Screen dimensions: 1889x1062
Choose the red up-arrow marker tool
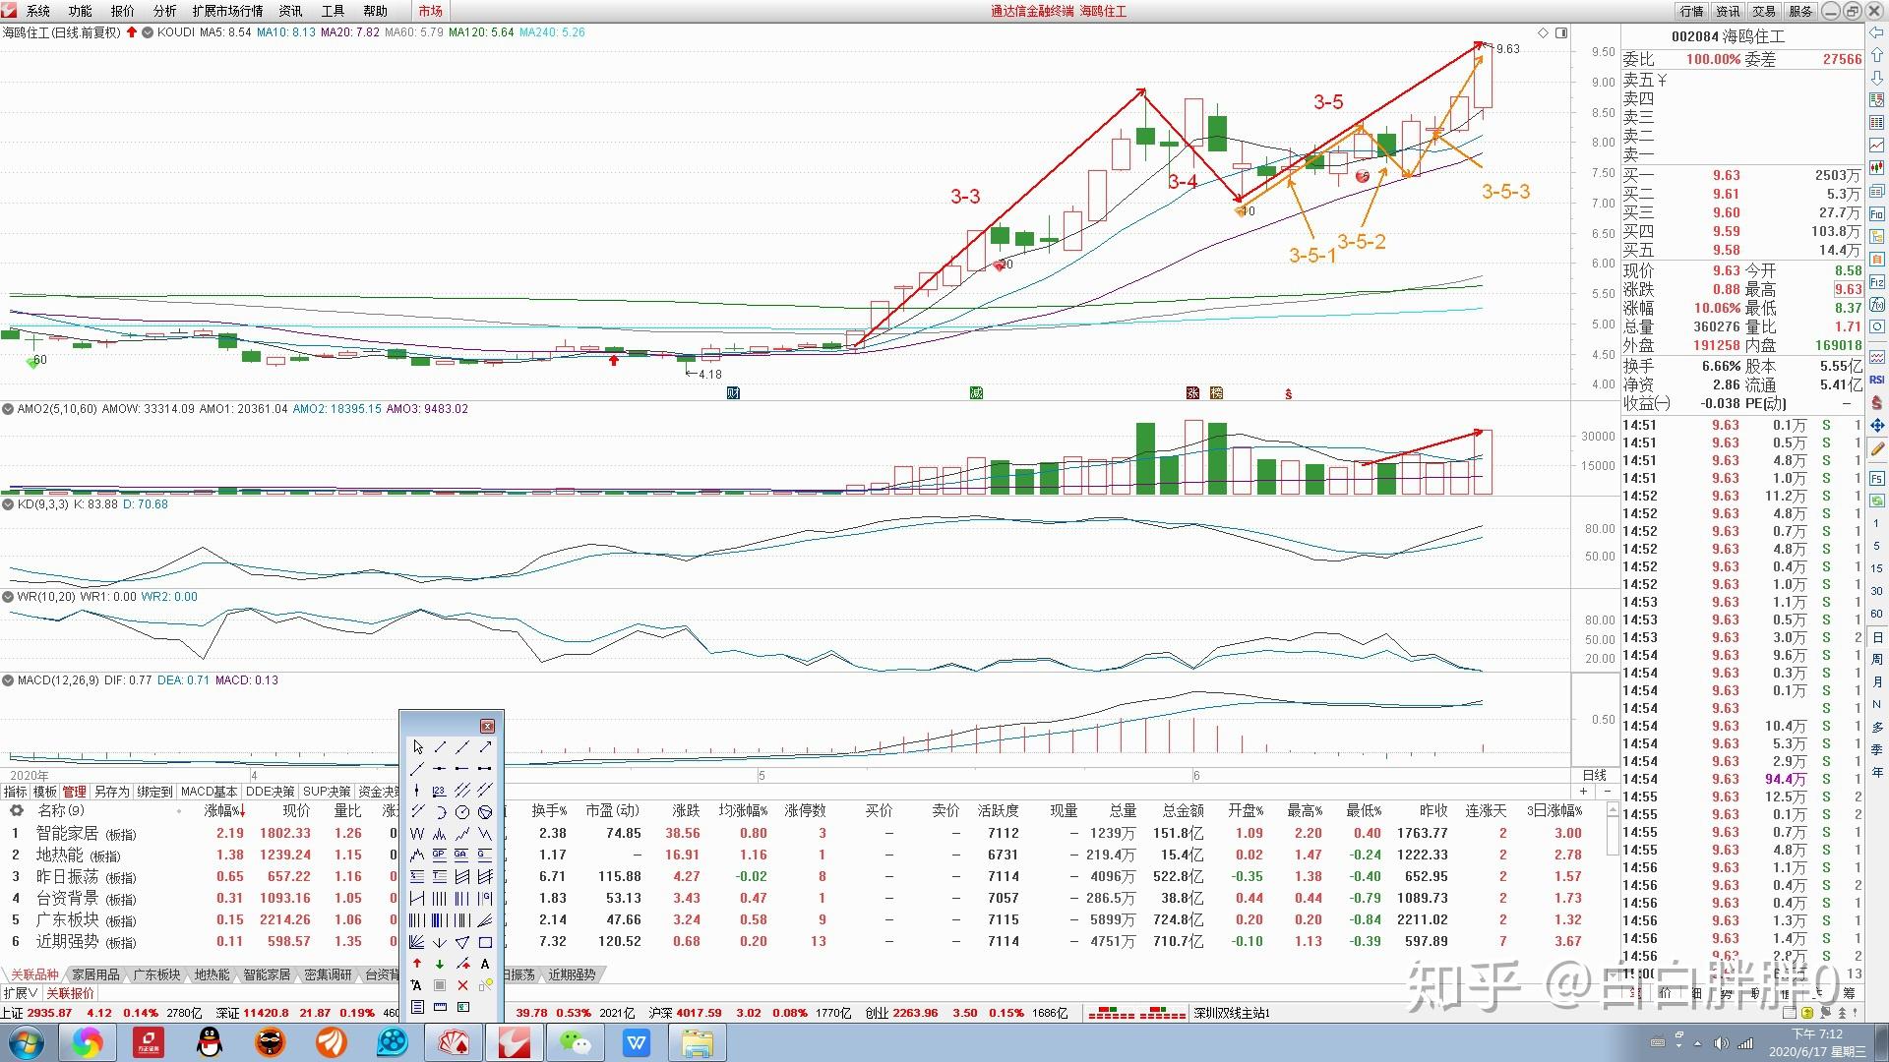417,964
